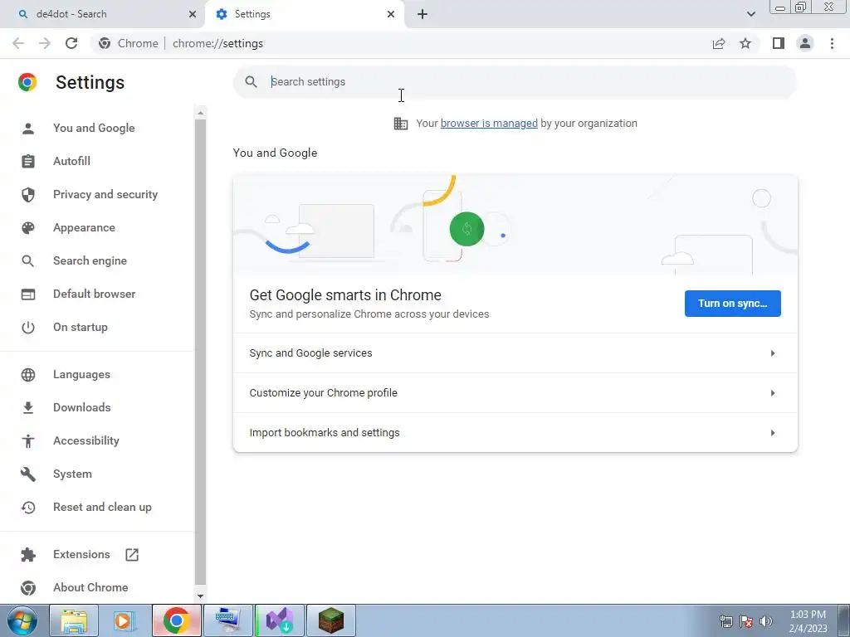
Task: Click the volume speaker tray icon
Action: coord(766,621)
